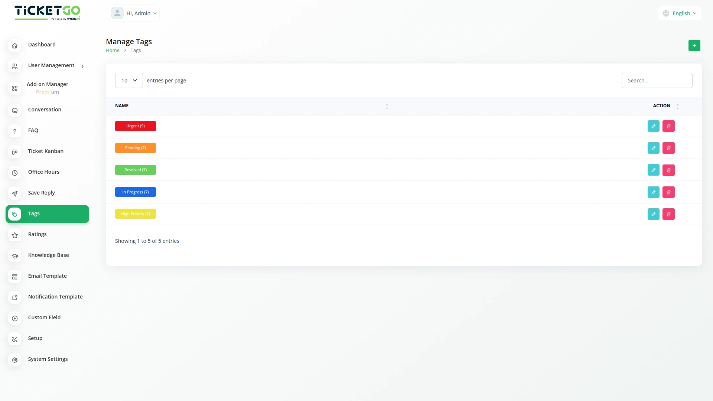Screen dimensions: 713x401
Task: Sort table by Name column arrows
Action: pos(387,106)
